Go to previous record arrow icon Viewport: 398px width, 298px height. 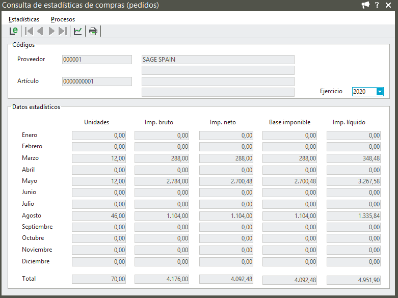(x=40, y=31)
